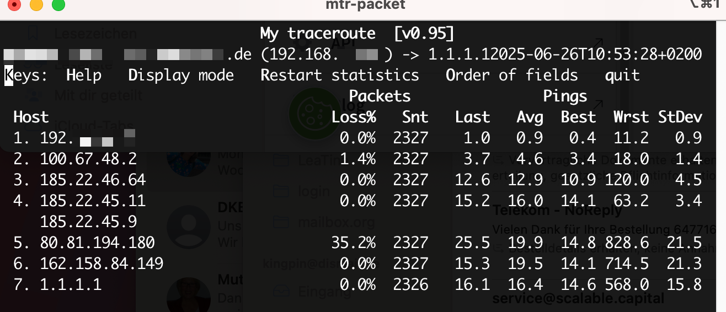Click hop 7 host 1.1.1.1
Image resolution: width=726 pixels, height=312 pixels.
[x=71, y=284]
